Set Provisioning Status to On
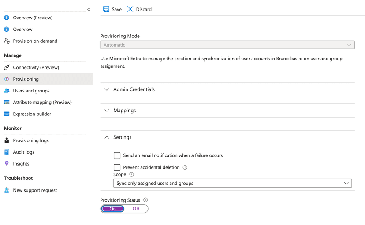Image resolution: width=365 pixels, height=225 pixels. click(x=113, y=209)
